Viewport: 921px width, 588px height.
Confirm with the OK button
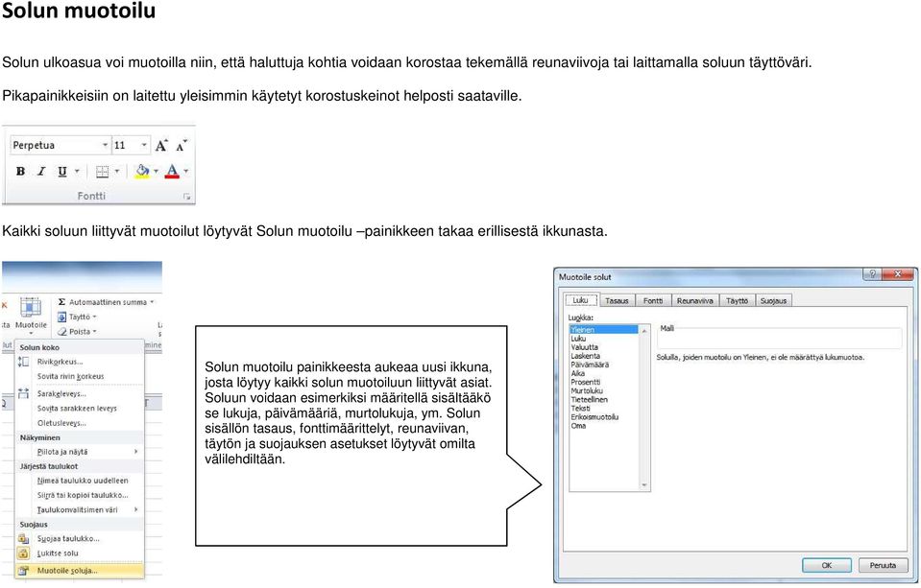click(x=827, y=565)
